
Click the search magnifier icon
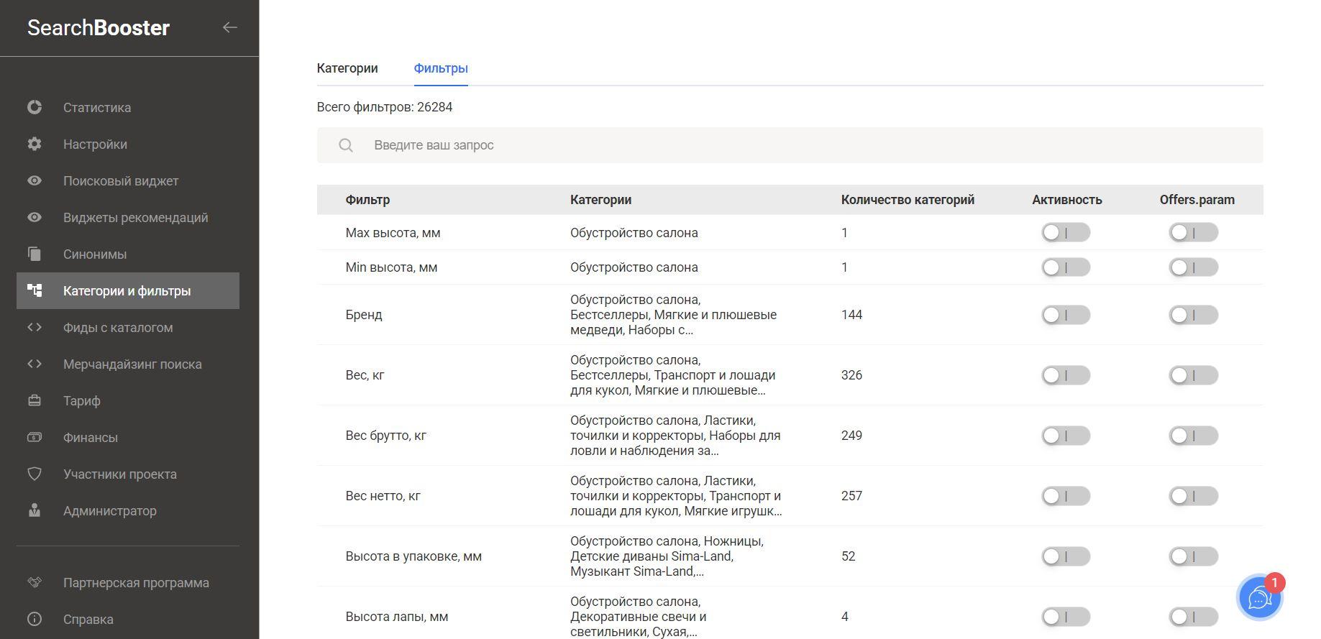(x=346, y=145)
